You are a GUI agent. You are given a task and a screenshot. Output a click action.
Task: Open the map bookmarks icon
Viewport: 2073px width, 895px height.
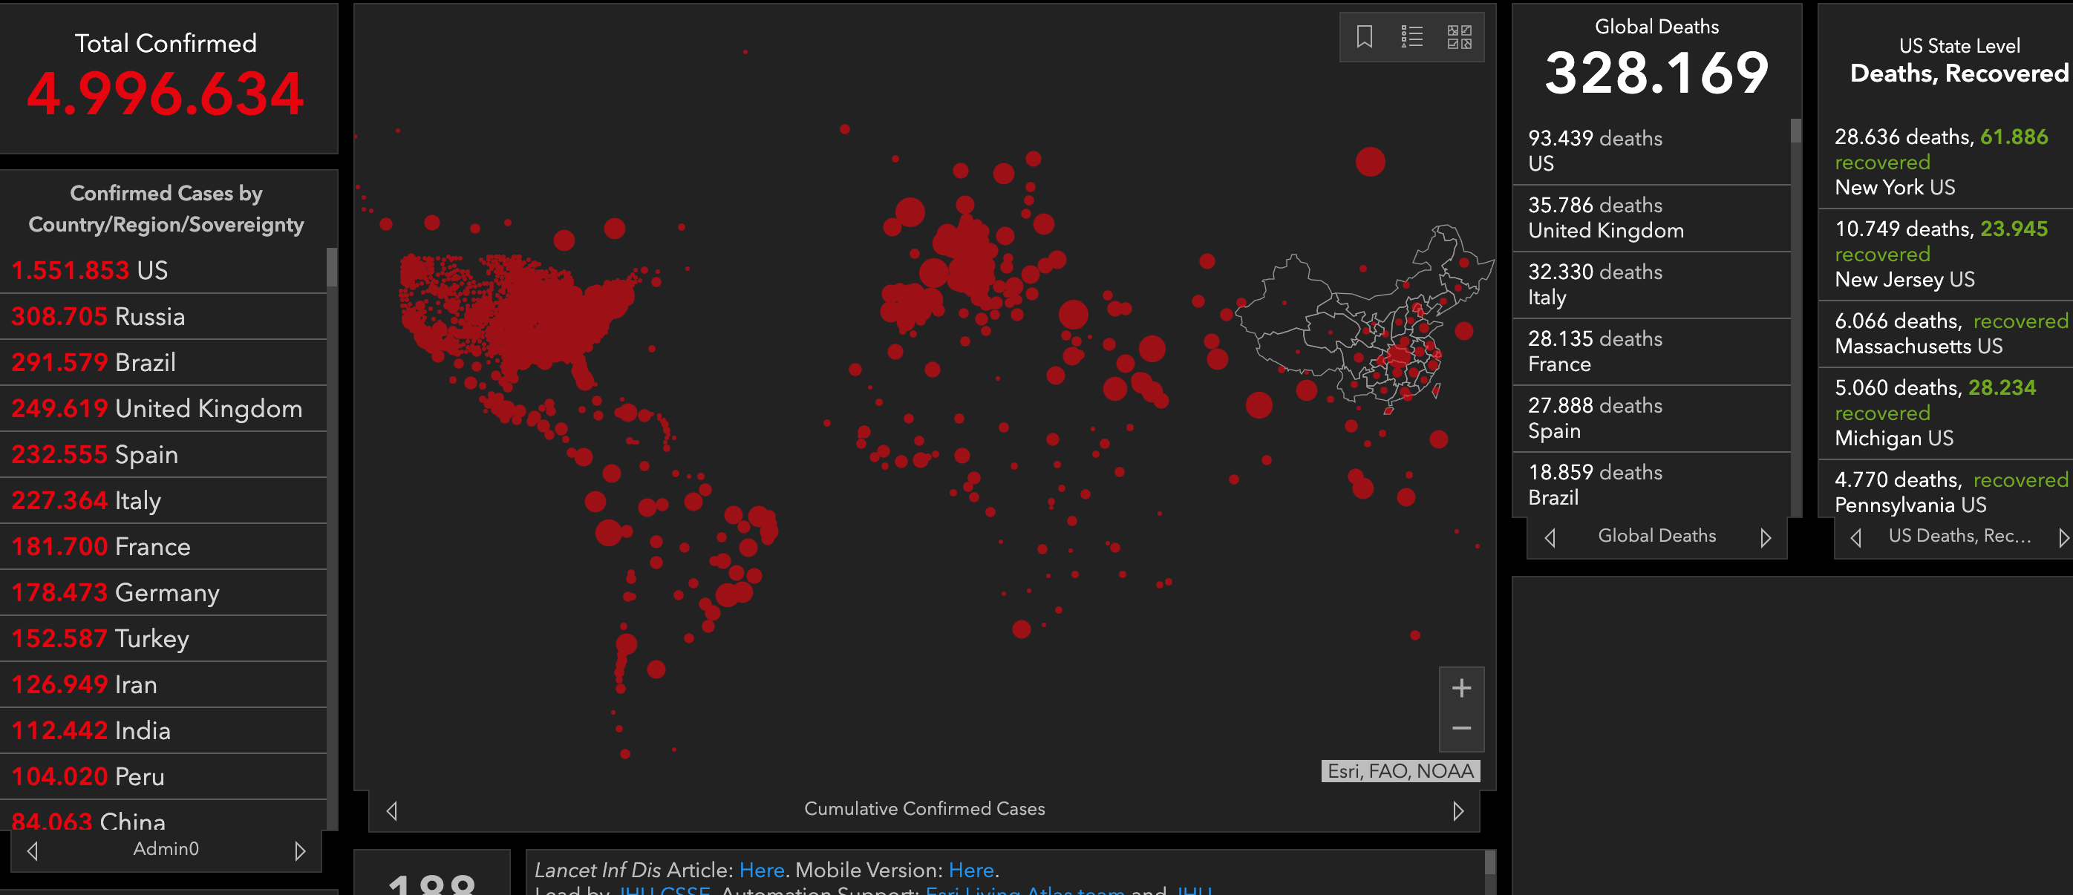click(x=1364, y=36)
